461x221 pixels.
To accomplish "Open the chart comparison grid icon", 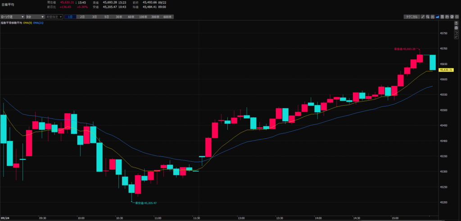I will (433, 17).
